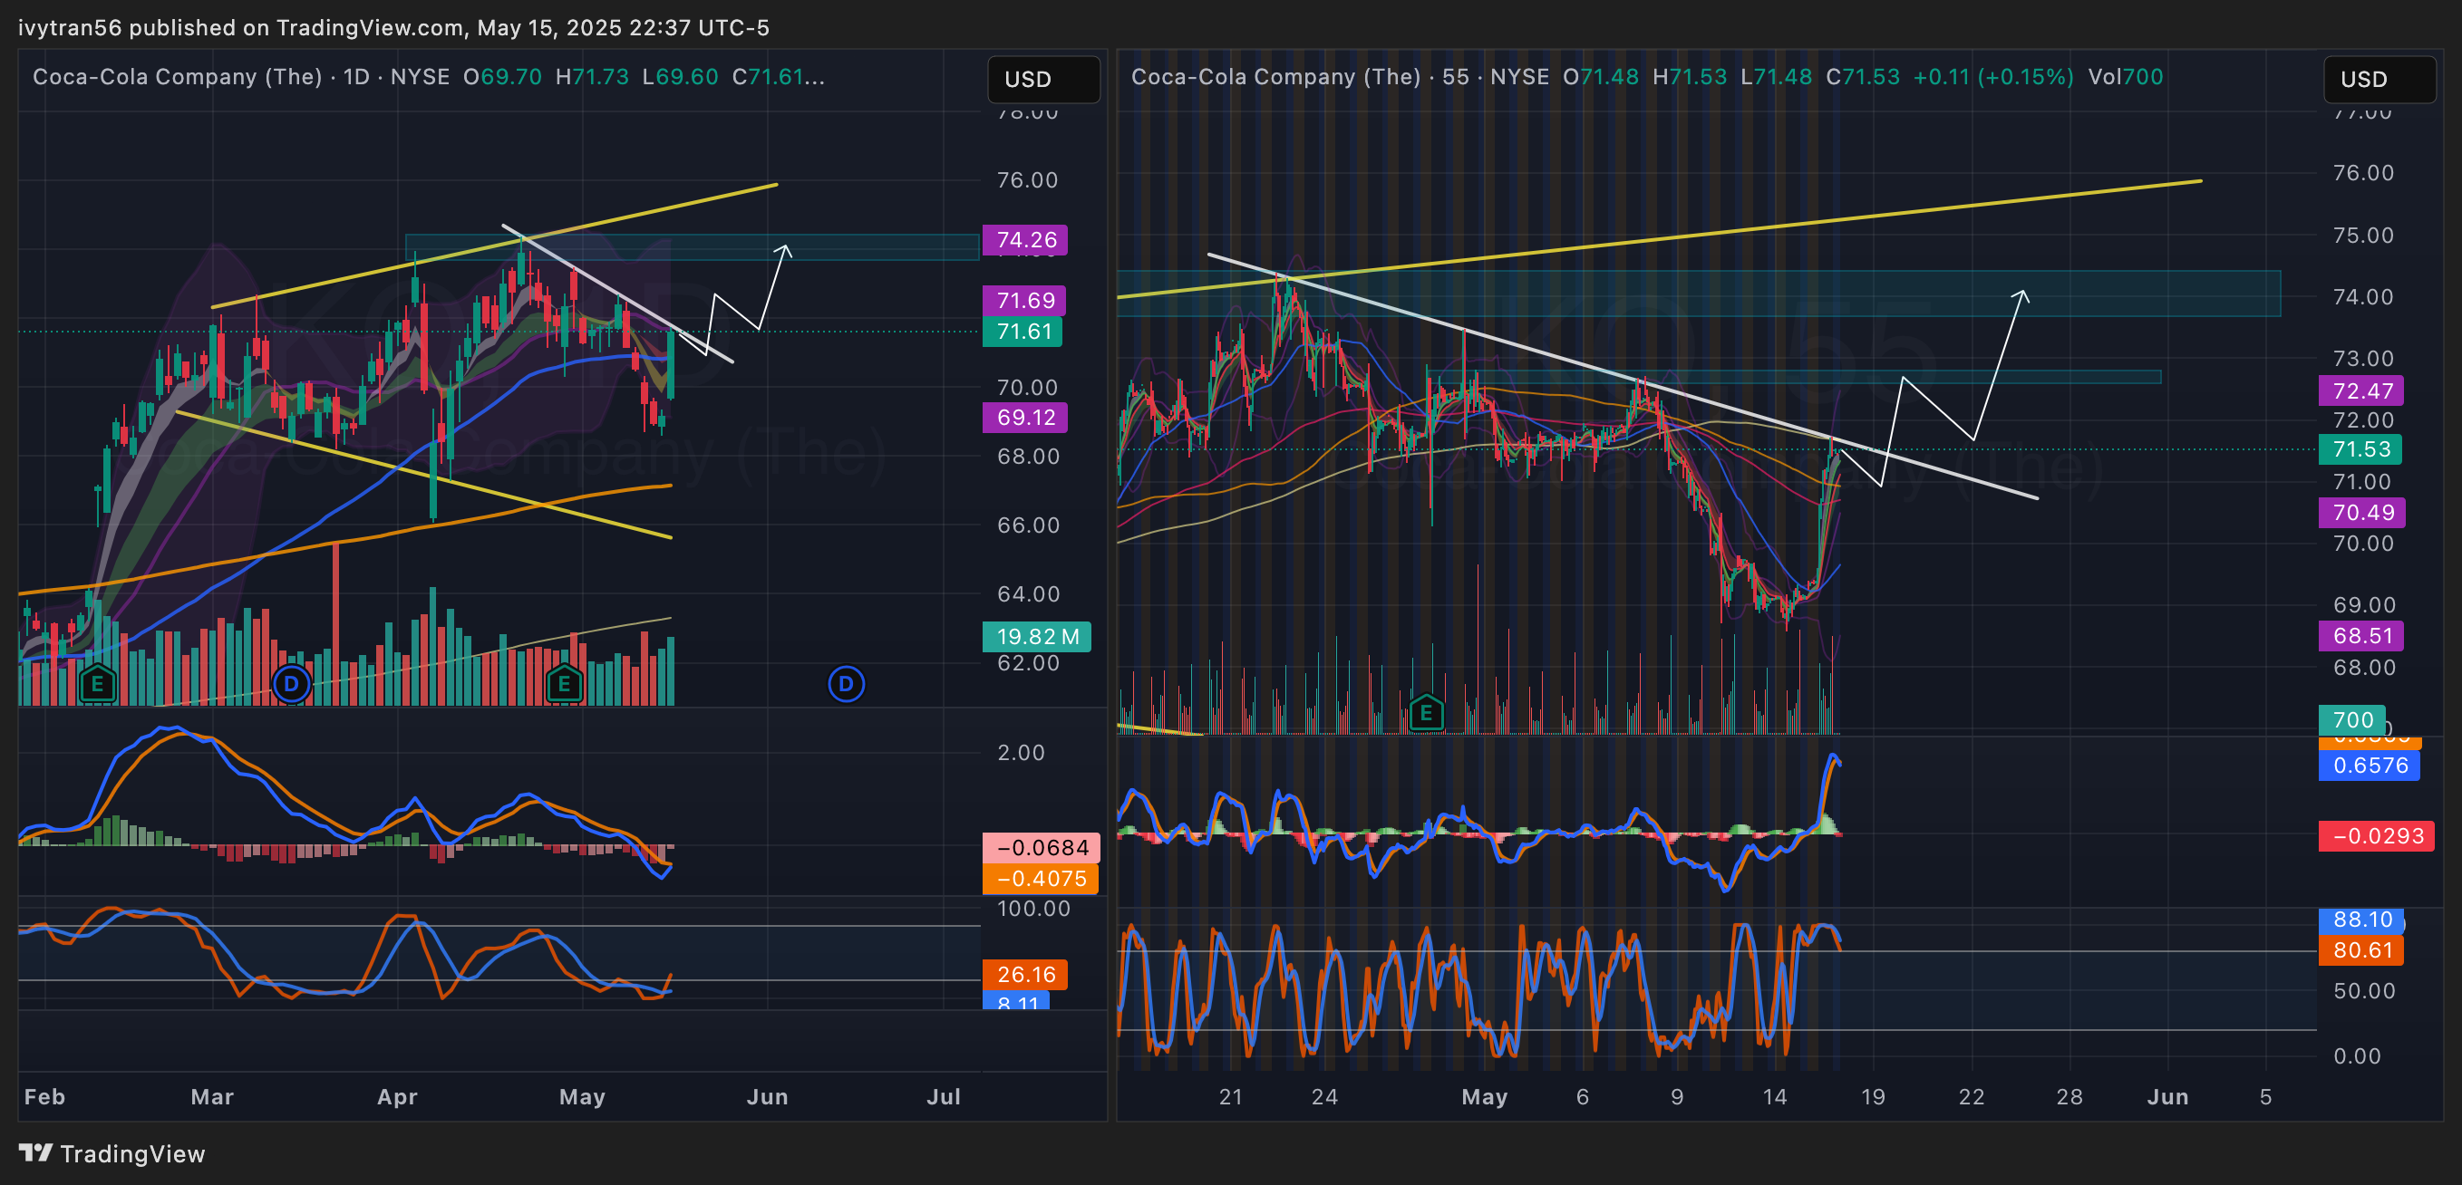The image size is (2462, 1185).
Task: Select the 72.47 purple price label on right chart
Action: pyautogui.click(x=2361, y=390)
